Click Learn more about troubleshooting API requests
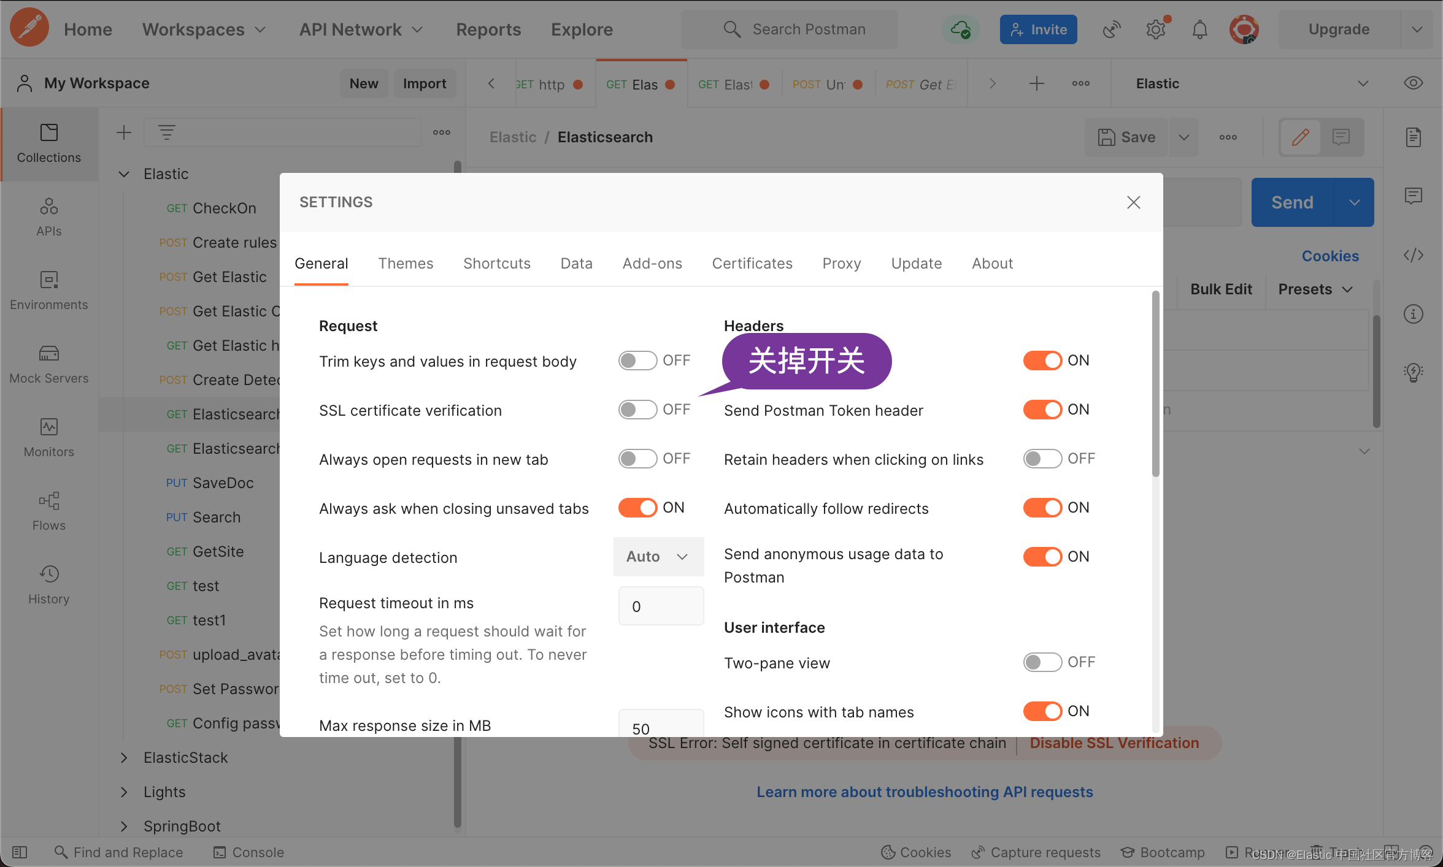This screenshot has height=867, width=1443. pos(925,792)
